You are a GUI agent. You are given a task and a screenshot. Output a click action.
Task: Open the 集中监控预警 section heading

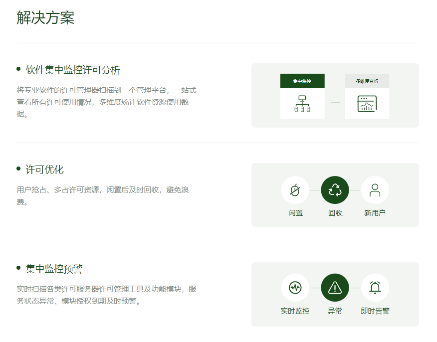point(54,269)
